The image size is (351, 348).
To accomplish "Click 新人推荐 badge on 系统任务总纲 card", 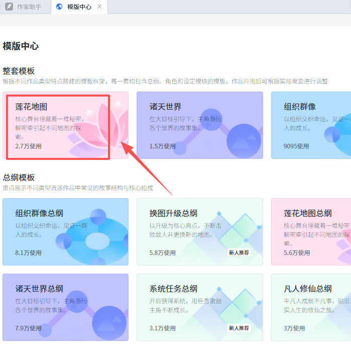I will tap(239, 328).
